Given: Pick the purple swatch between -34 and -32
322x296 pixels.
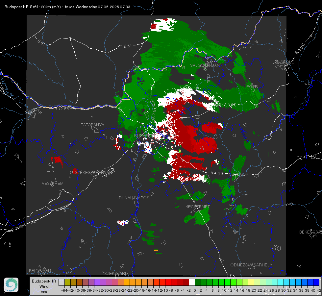Looking at the screenshot, I should [97, 283].
